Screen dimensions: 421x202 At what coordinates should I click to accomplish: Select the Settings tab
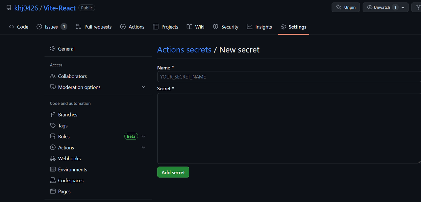[x=293, y=27]
